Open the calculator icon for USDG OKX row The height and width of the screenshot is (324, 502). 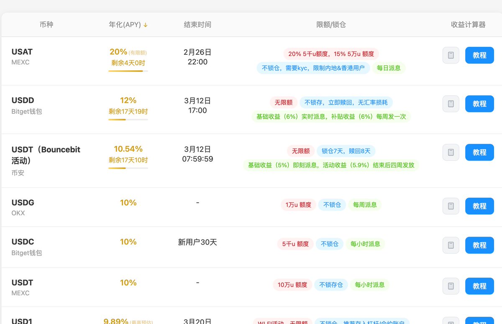click(x=451, y=206)
